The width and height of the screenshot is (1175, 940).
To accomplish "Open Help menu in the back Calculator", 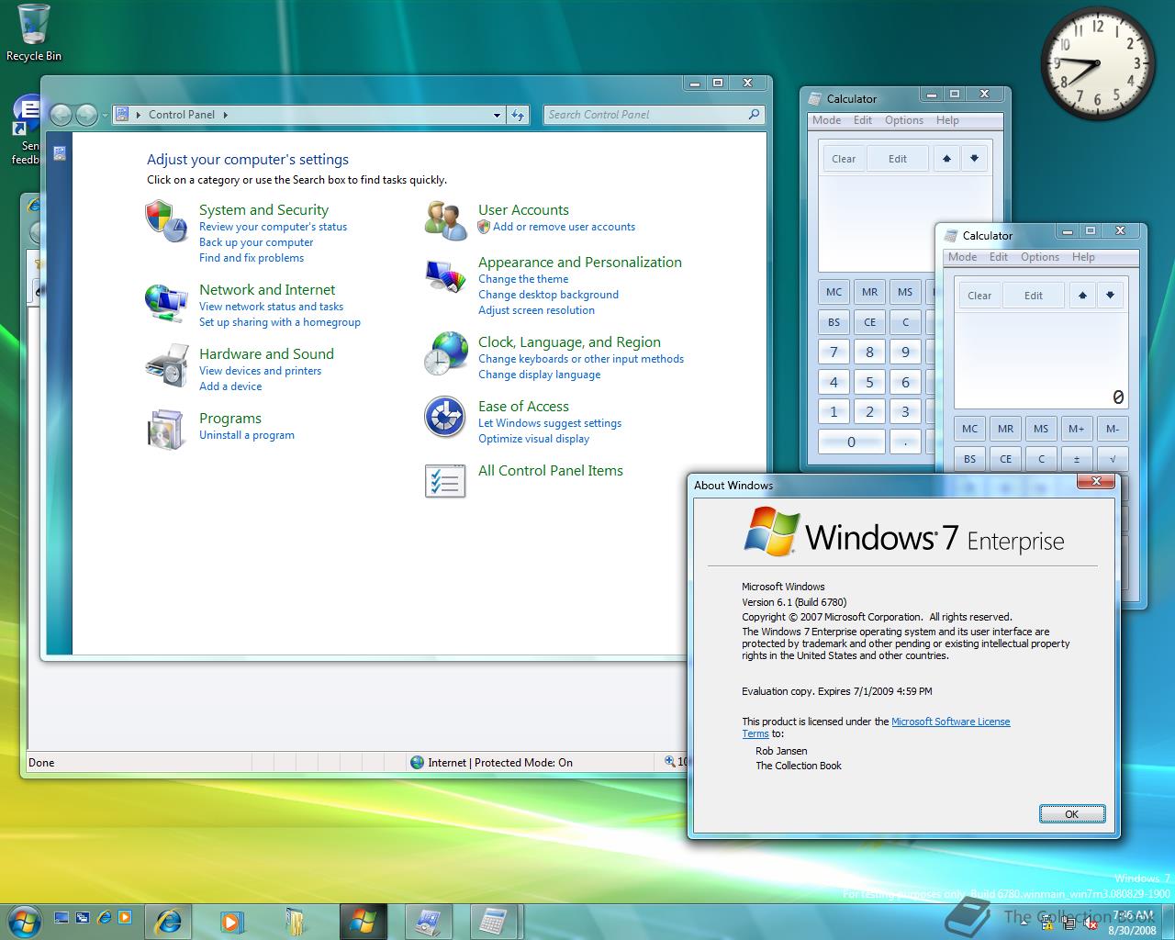I will (x=947, y=120).
